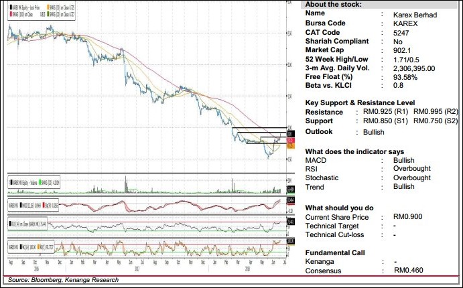Select resistance level 'RM0.995 (R2)'
The height and width of the screenshot is (288, 463).
tap(436, 112)
